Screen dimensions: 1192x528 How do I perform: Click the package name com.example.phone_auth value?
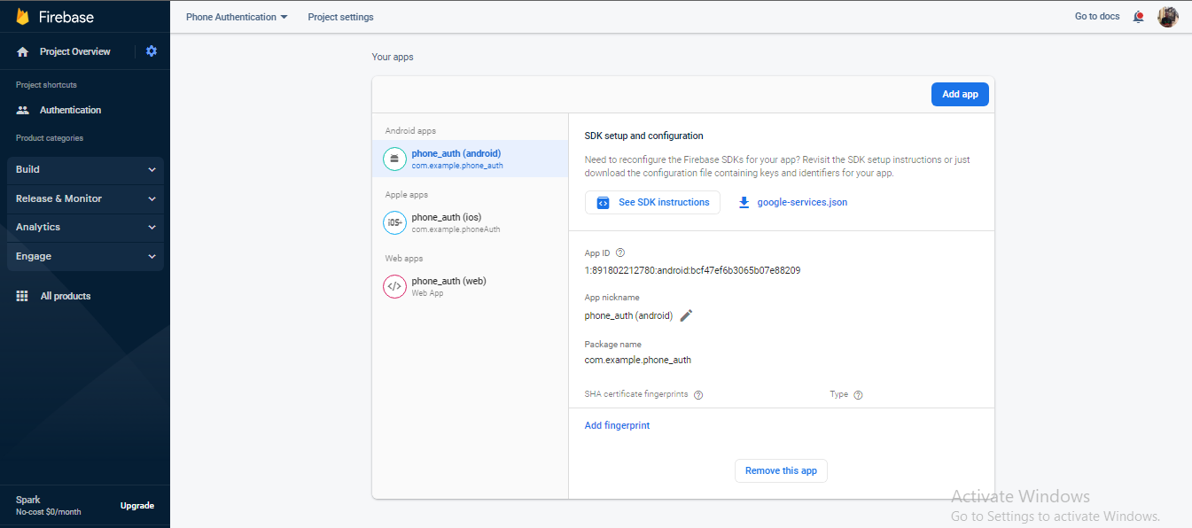637,360
